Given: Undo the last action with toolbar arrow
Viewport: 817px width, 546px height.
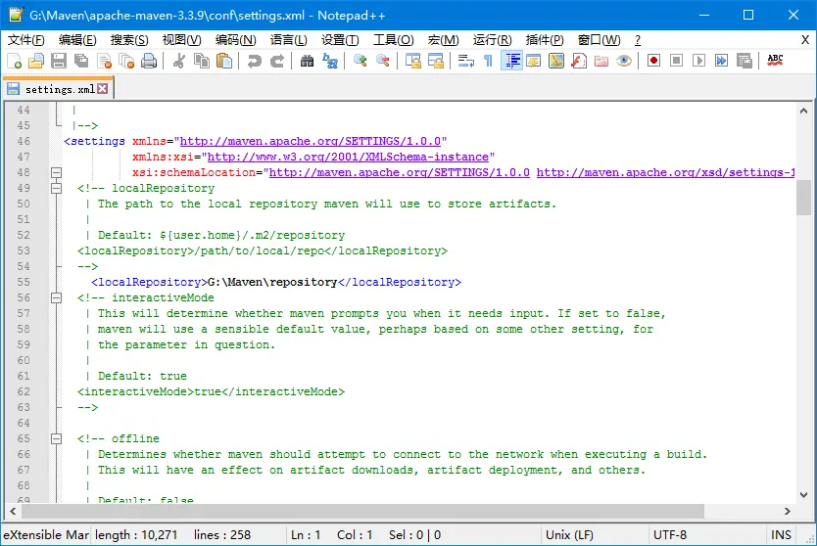Looking at the screenshot, I should point(255,61).
